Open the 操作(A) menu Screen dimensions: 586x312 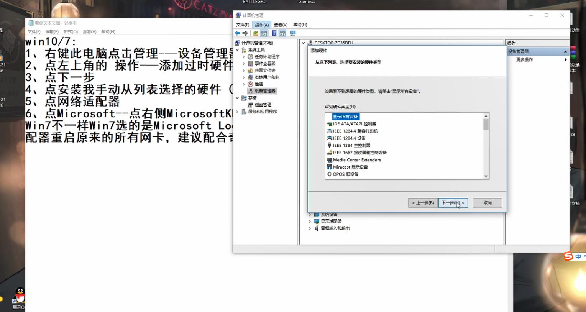(x=262, y=25)
